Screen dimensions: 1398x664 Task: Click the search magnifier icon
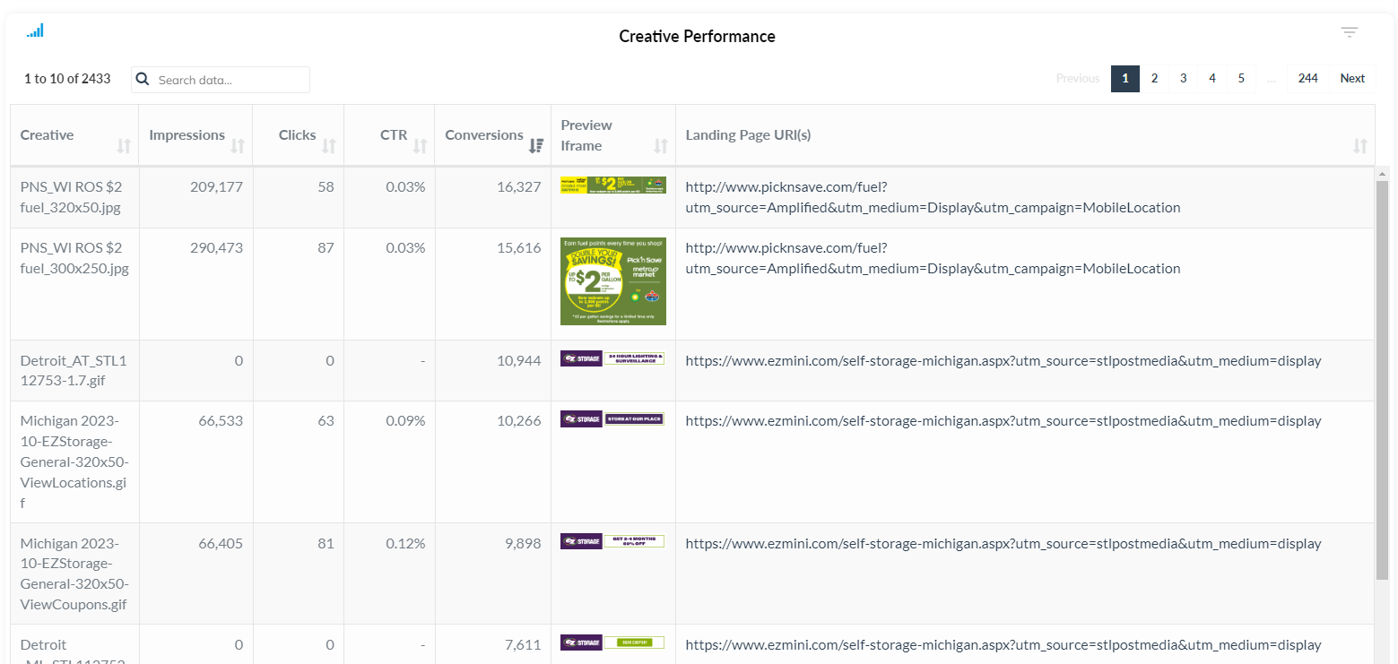pyautogui.click(x=142, y=80)
